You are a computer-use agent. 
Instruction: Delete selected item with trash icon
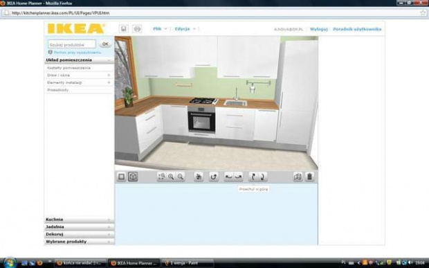click(309, 177)
